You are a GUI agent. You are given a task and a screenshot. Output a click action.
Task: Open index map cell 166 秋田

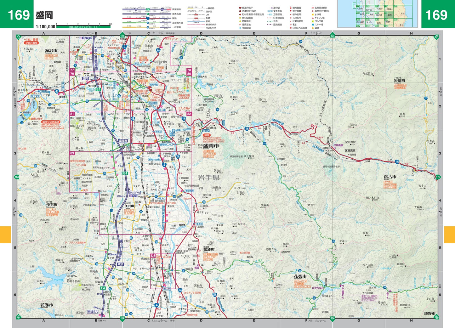click(x=361, y=15)
